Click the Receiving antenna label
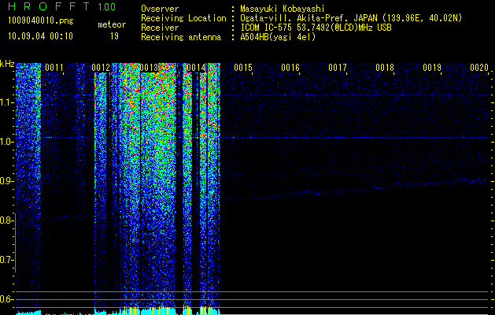Image resolution: width=495 pixels, height=315 pixels. pos(181,37)
